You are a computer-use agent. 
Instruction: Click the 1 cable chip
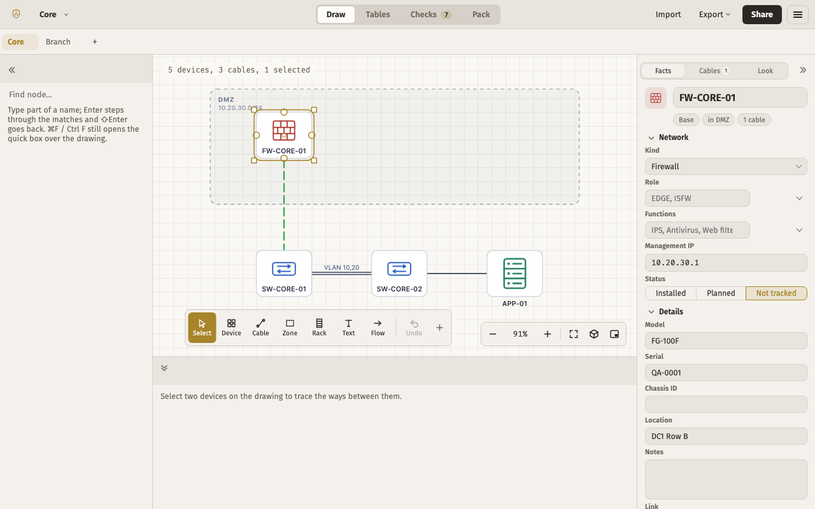click(755, 120)
